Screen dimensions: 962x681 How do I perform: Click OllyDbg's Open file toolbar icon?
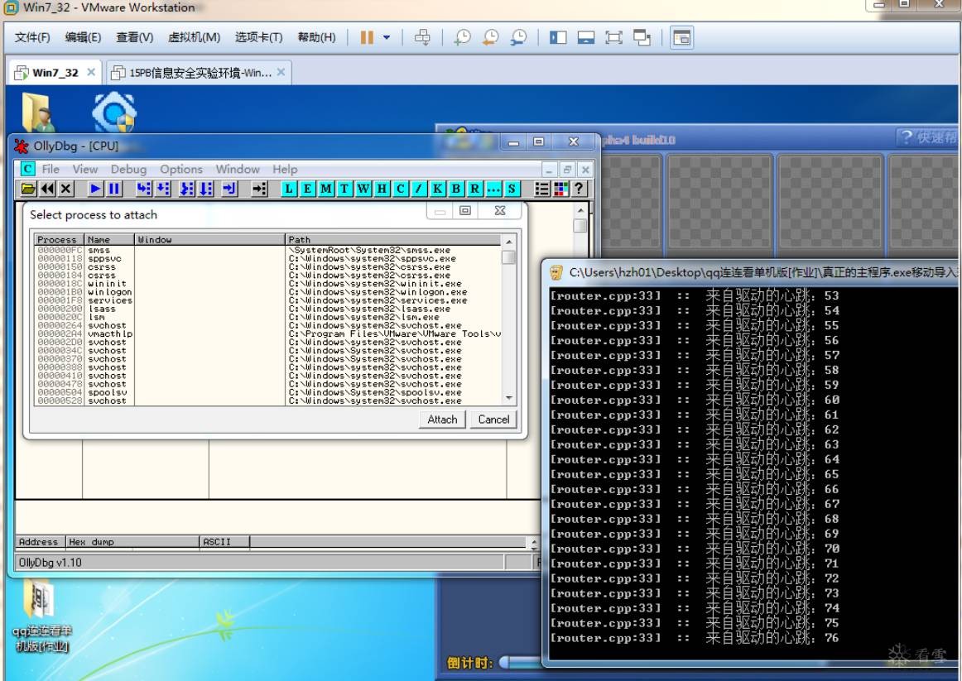(28, 189)
